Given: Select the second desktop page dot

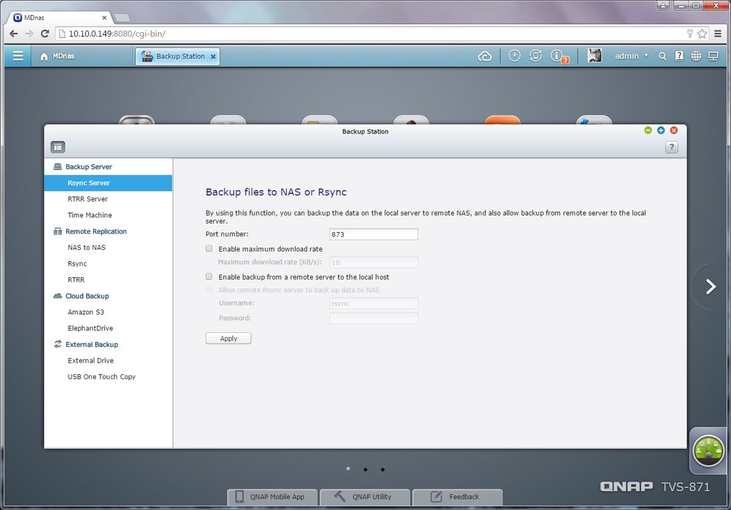Looking at the screenshot, I should click(365, 470).
